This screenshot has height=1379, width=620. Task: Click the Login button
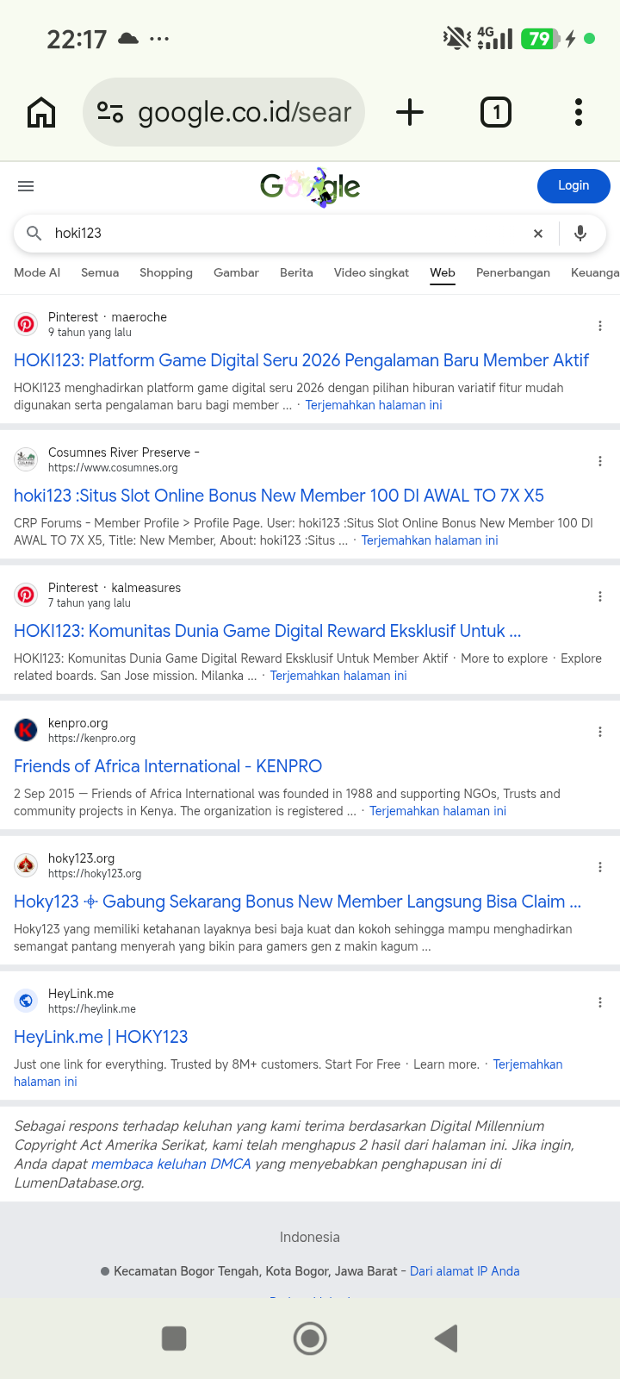click(573, 186)
